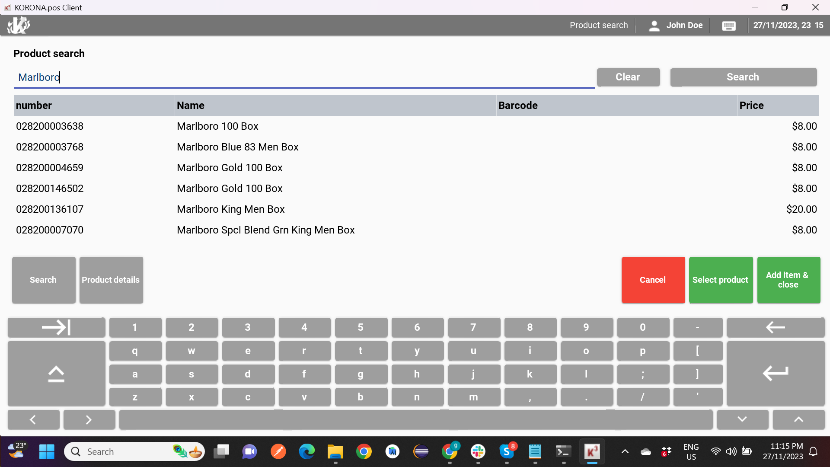Tap the letter g key

click(361, 374)
